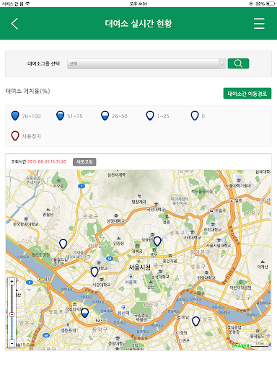Click the red 사용정지 legend marker

pyautogui.click(x=15, y=135)
